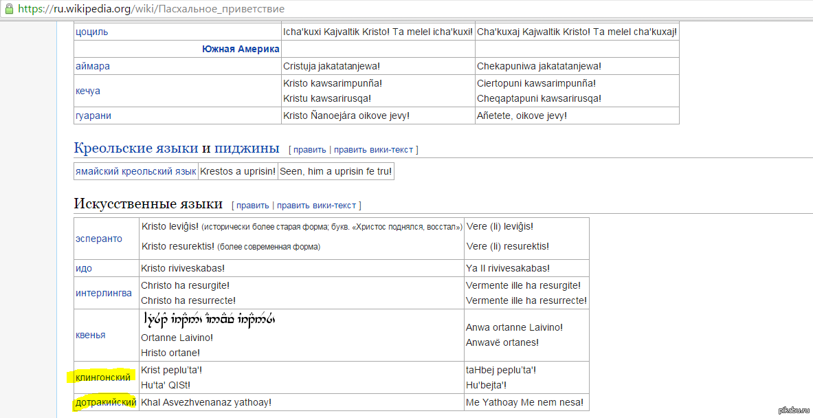The image size is (813, 418).
Task: Open the highlighted клингонский link
Action: [x=102, y=377]
